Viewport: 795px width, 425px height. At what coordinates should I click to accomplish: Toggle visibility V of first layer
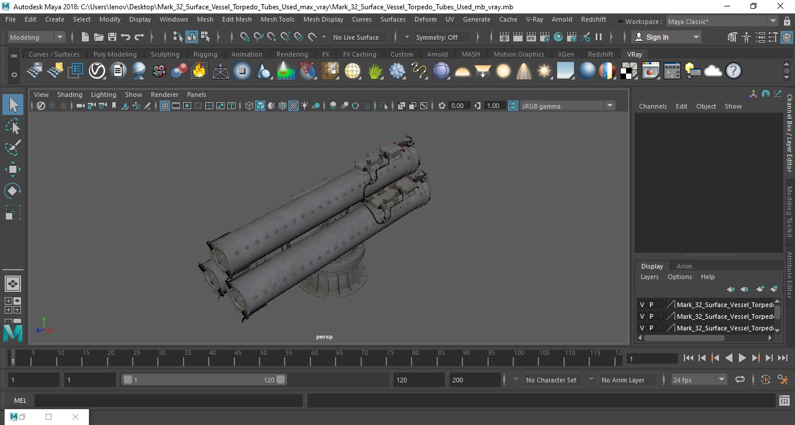point(642,305)
